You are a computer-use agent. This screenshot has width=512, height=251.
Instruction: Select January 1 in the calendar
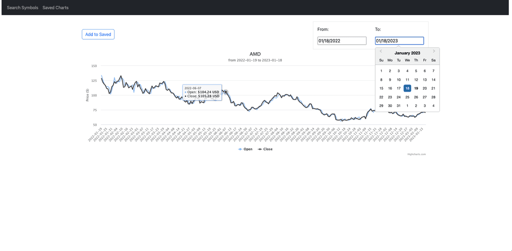click(381, 71)
